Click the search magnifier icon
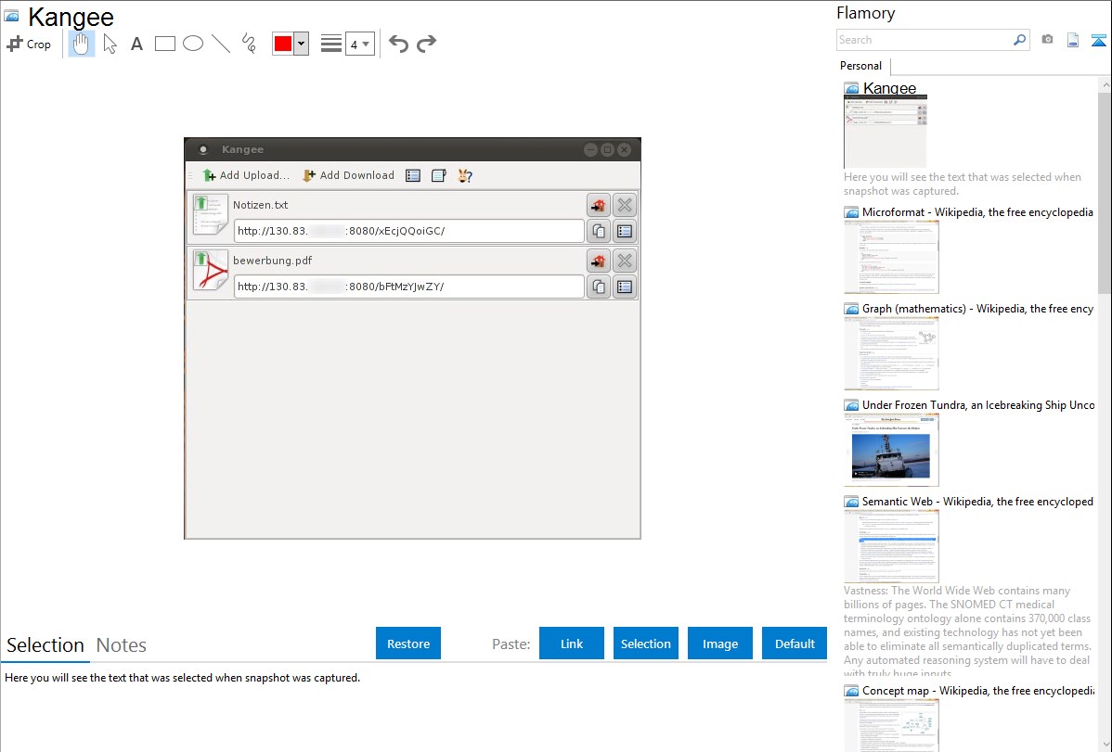Image resolution: width=1112 pixels, height=752 pixels. click(1020, 40)
